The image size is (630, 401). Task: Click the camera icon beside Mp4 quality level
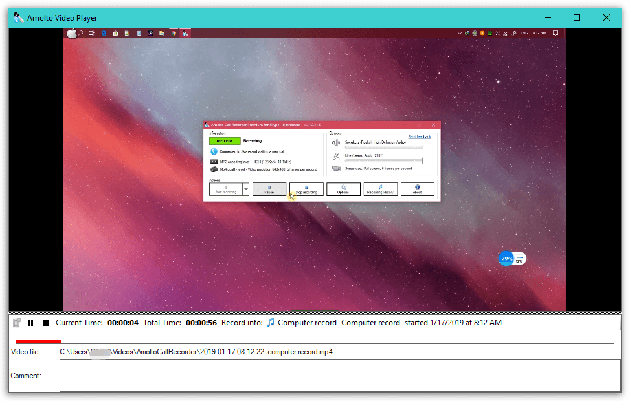(214, 169)
